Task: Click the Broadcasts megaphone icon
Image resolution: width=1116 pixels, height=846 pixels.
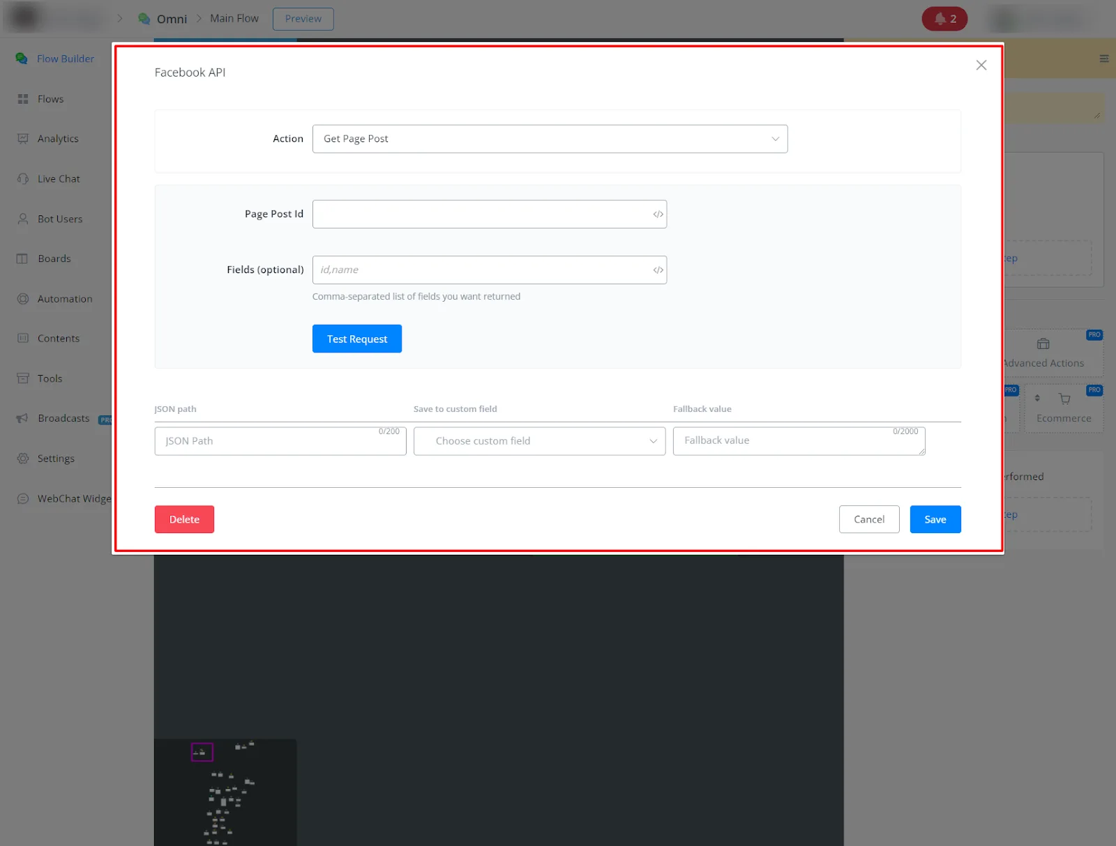Action: [x=23, y=418]
